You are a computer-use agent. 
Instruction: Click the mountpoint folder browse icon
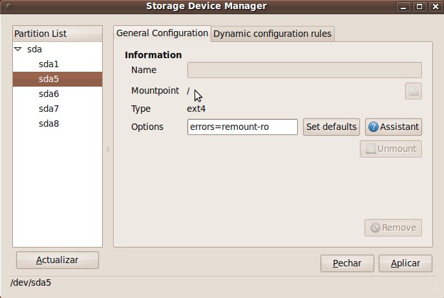414,91
